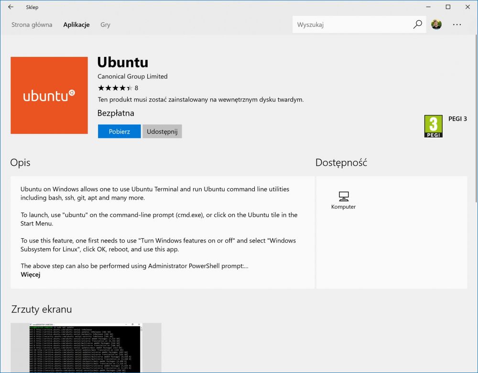Go back using the arrow icon

pos(11,7)
